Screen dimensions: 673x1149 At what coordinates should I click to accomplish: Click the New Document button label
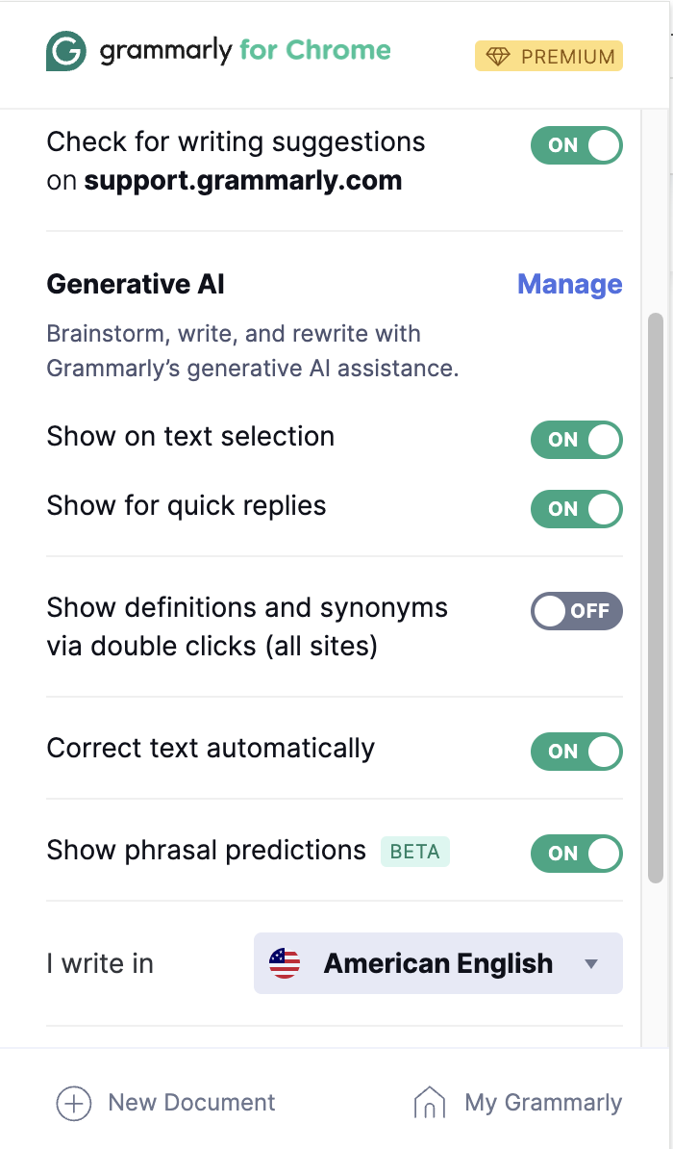point(191,1103)
